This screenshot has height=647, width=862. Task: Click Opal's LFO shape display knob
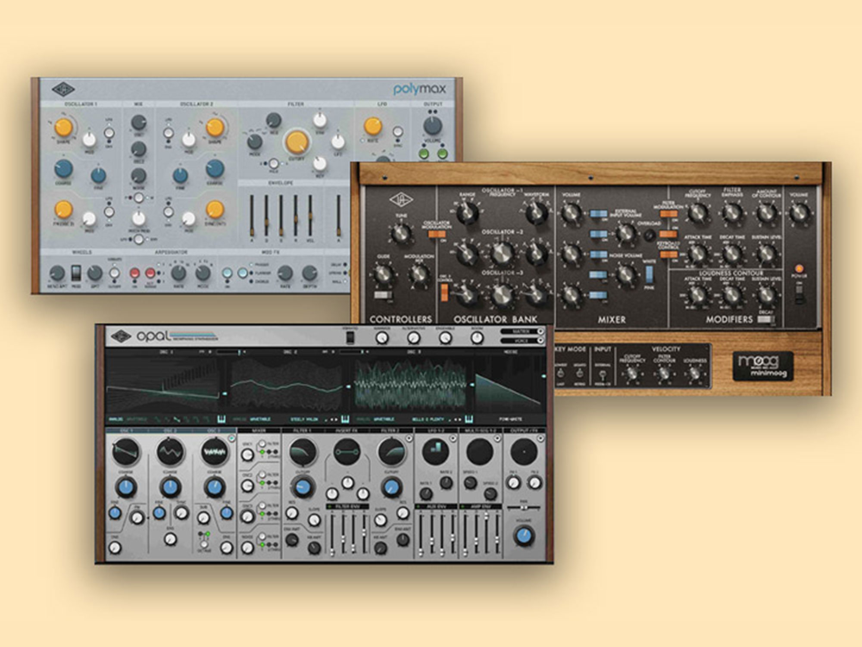tap(437, 452)
